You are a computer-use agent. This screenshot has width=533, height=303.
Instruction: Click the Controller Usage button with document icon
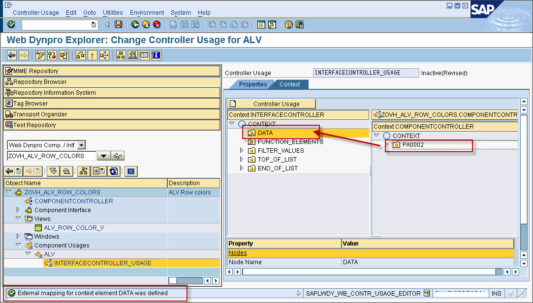271,104
